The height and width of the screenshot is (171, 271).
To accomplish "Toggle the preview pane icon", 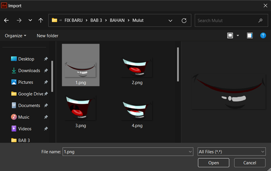I will point(250,35).
